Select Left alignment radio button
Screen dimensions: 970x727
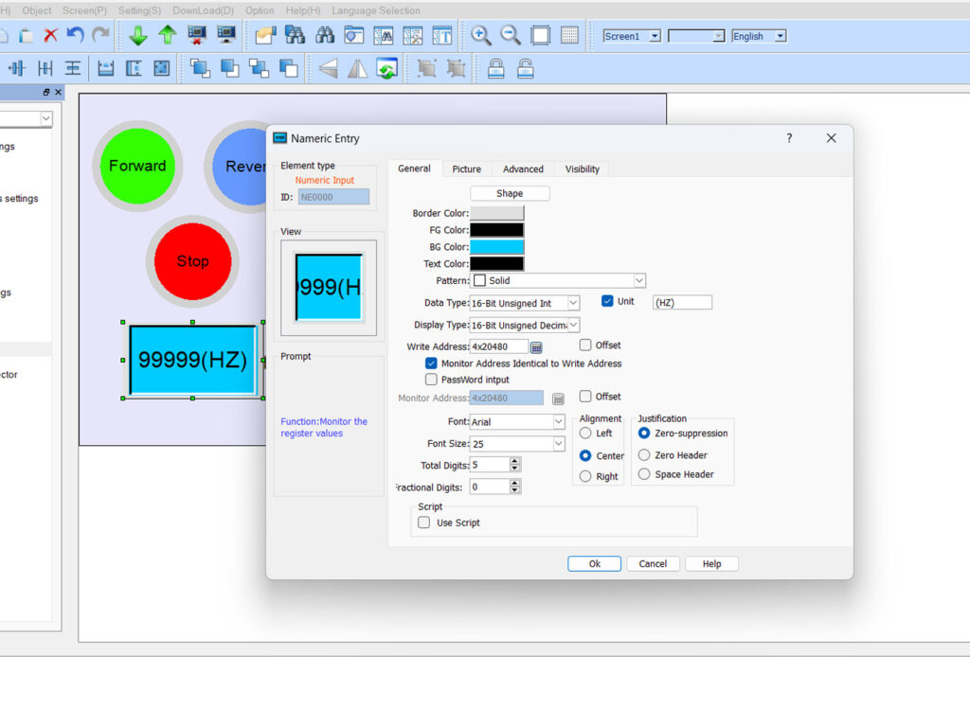[585, 434]
